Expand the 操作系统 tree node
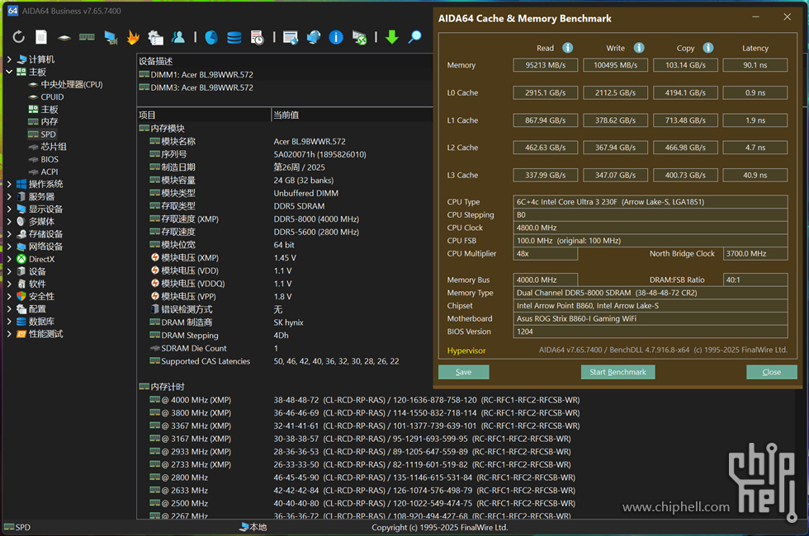809x536 pixels. pos(9,184)
